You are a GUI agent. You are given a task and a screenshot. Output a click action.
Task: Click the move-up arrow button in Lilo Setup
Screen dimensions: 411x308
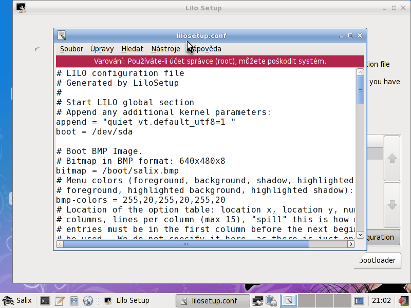coord(392,158)
